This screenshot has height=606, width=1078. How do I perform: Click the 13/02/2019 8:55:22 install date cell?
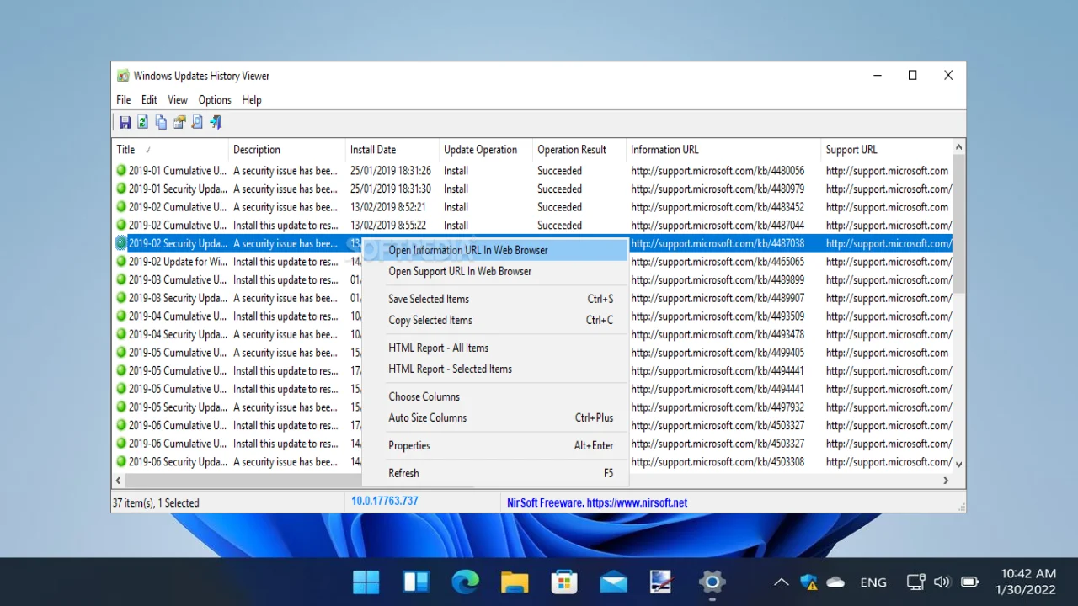point(388,225)
